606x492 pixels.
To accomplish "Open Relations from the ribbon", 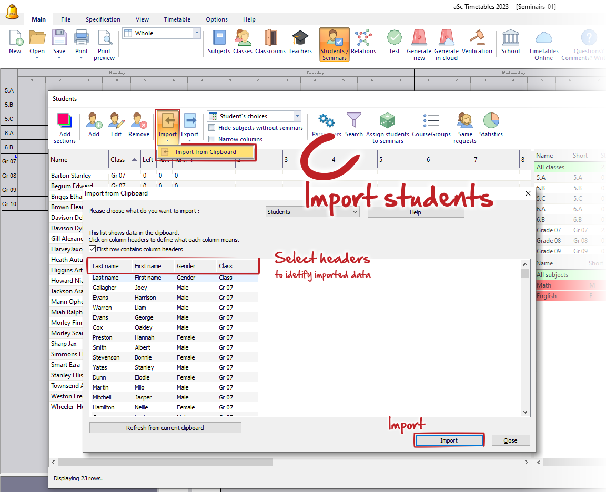I will point(363,42).
